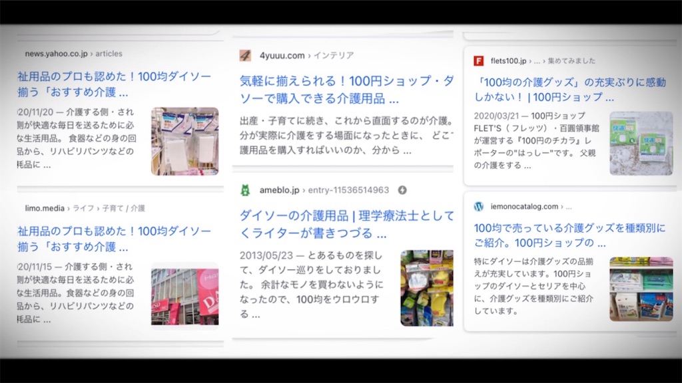The height and width of the screenshot is (383, 682).
Task: Click the Yahoo news result thumbnail image
Action: point(185,142)
